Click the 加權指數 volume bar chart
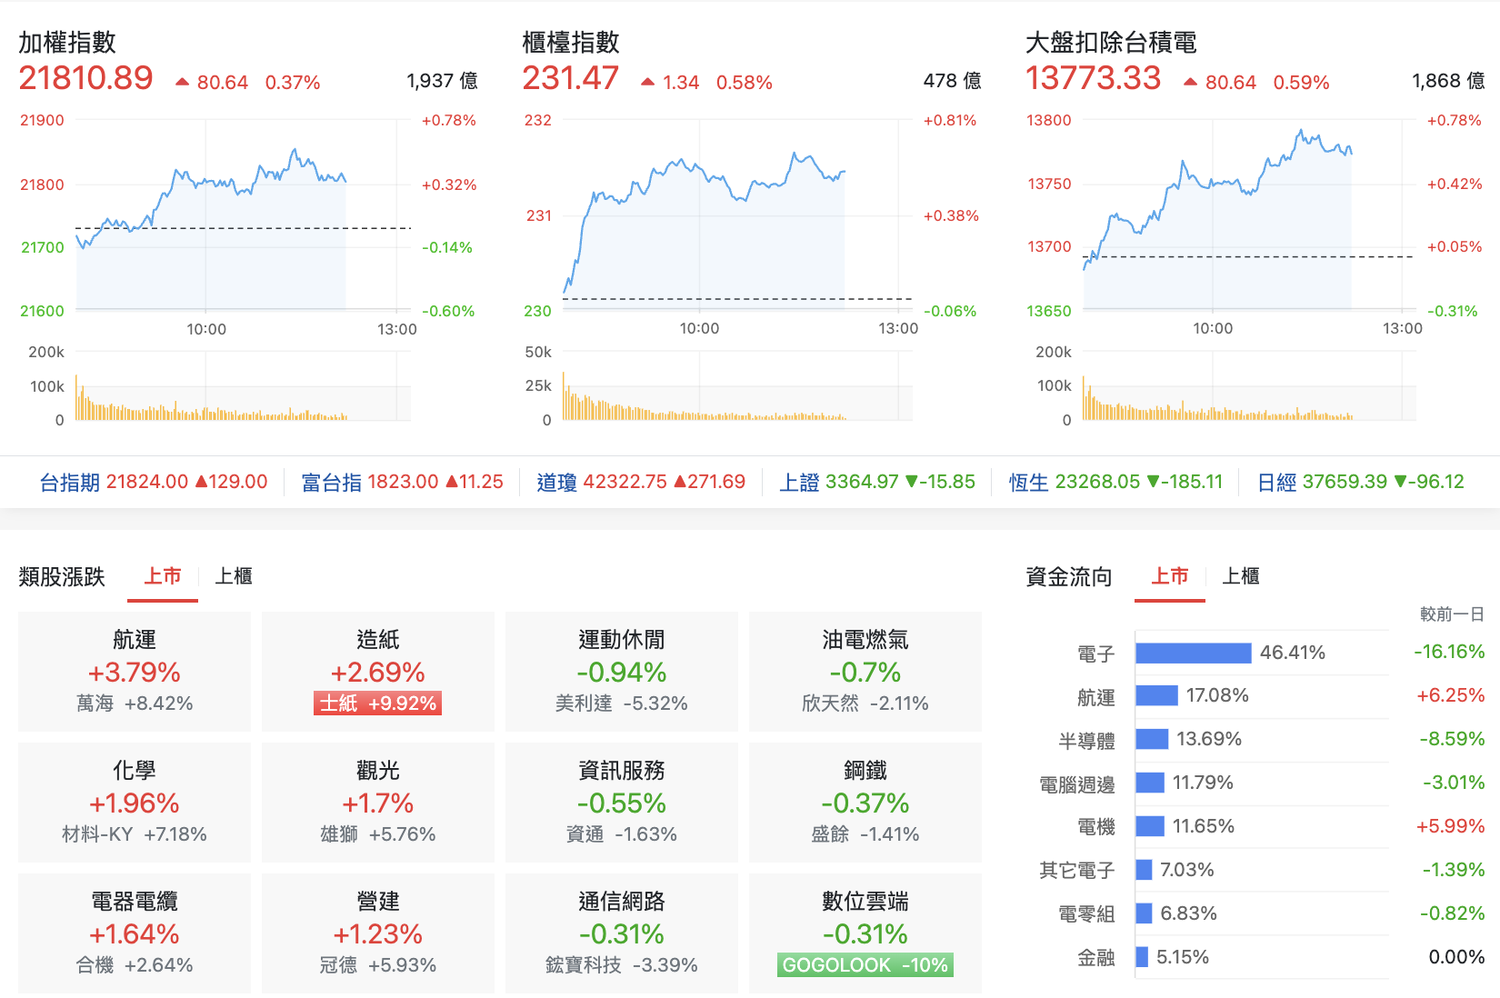Image resolution: width=1500 pixels, height=998 pixels. [x=243, y=386]
